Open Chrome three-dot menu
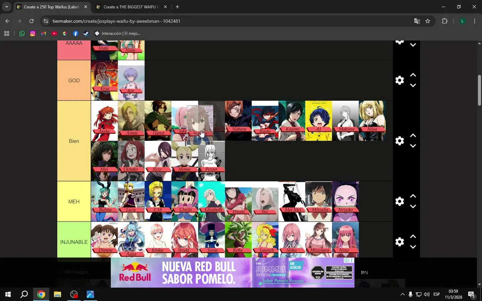 [474, 21]
